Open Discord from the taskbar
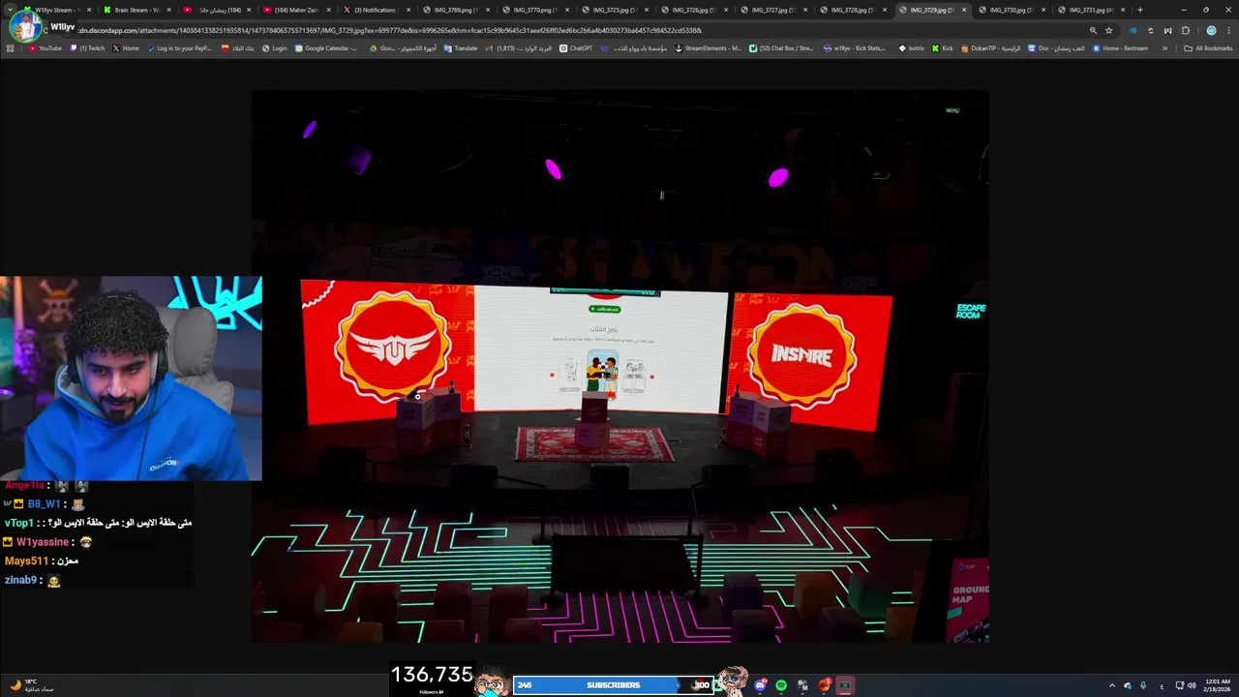This screenshot has height=697, width=1239. (x=761, y=685)
